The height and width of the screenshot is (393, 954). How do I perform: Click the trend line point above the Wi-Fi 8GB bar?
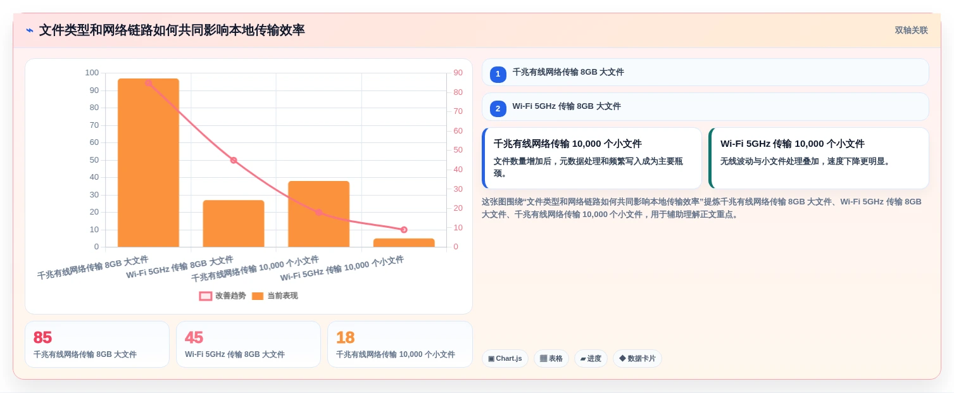pyautogui.click(x=234, y=160)
